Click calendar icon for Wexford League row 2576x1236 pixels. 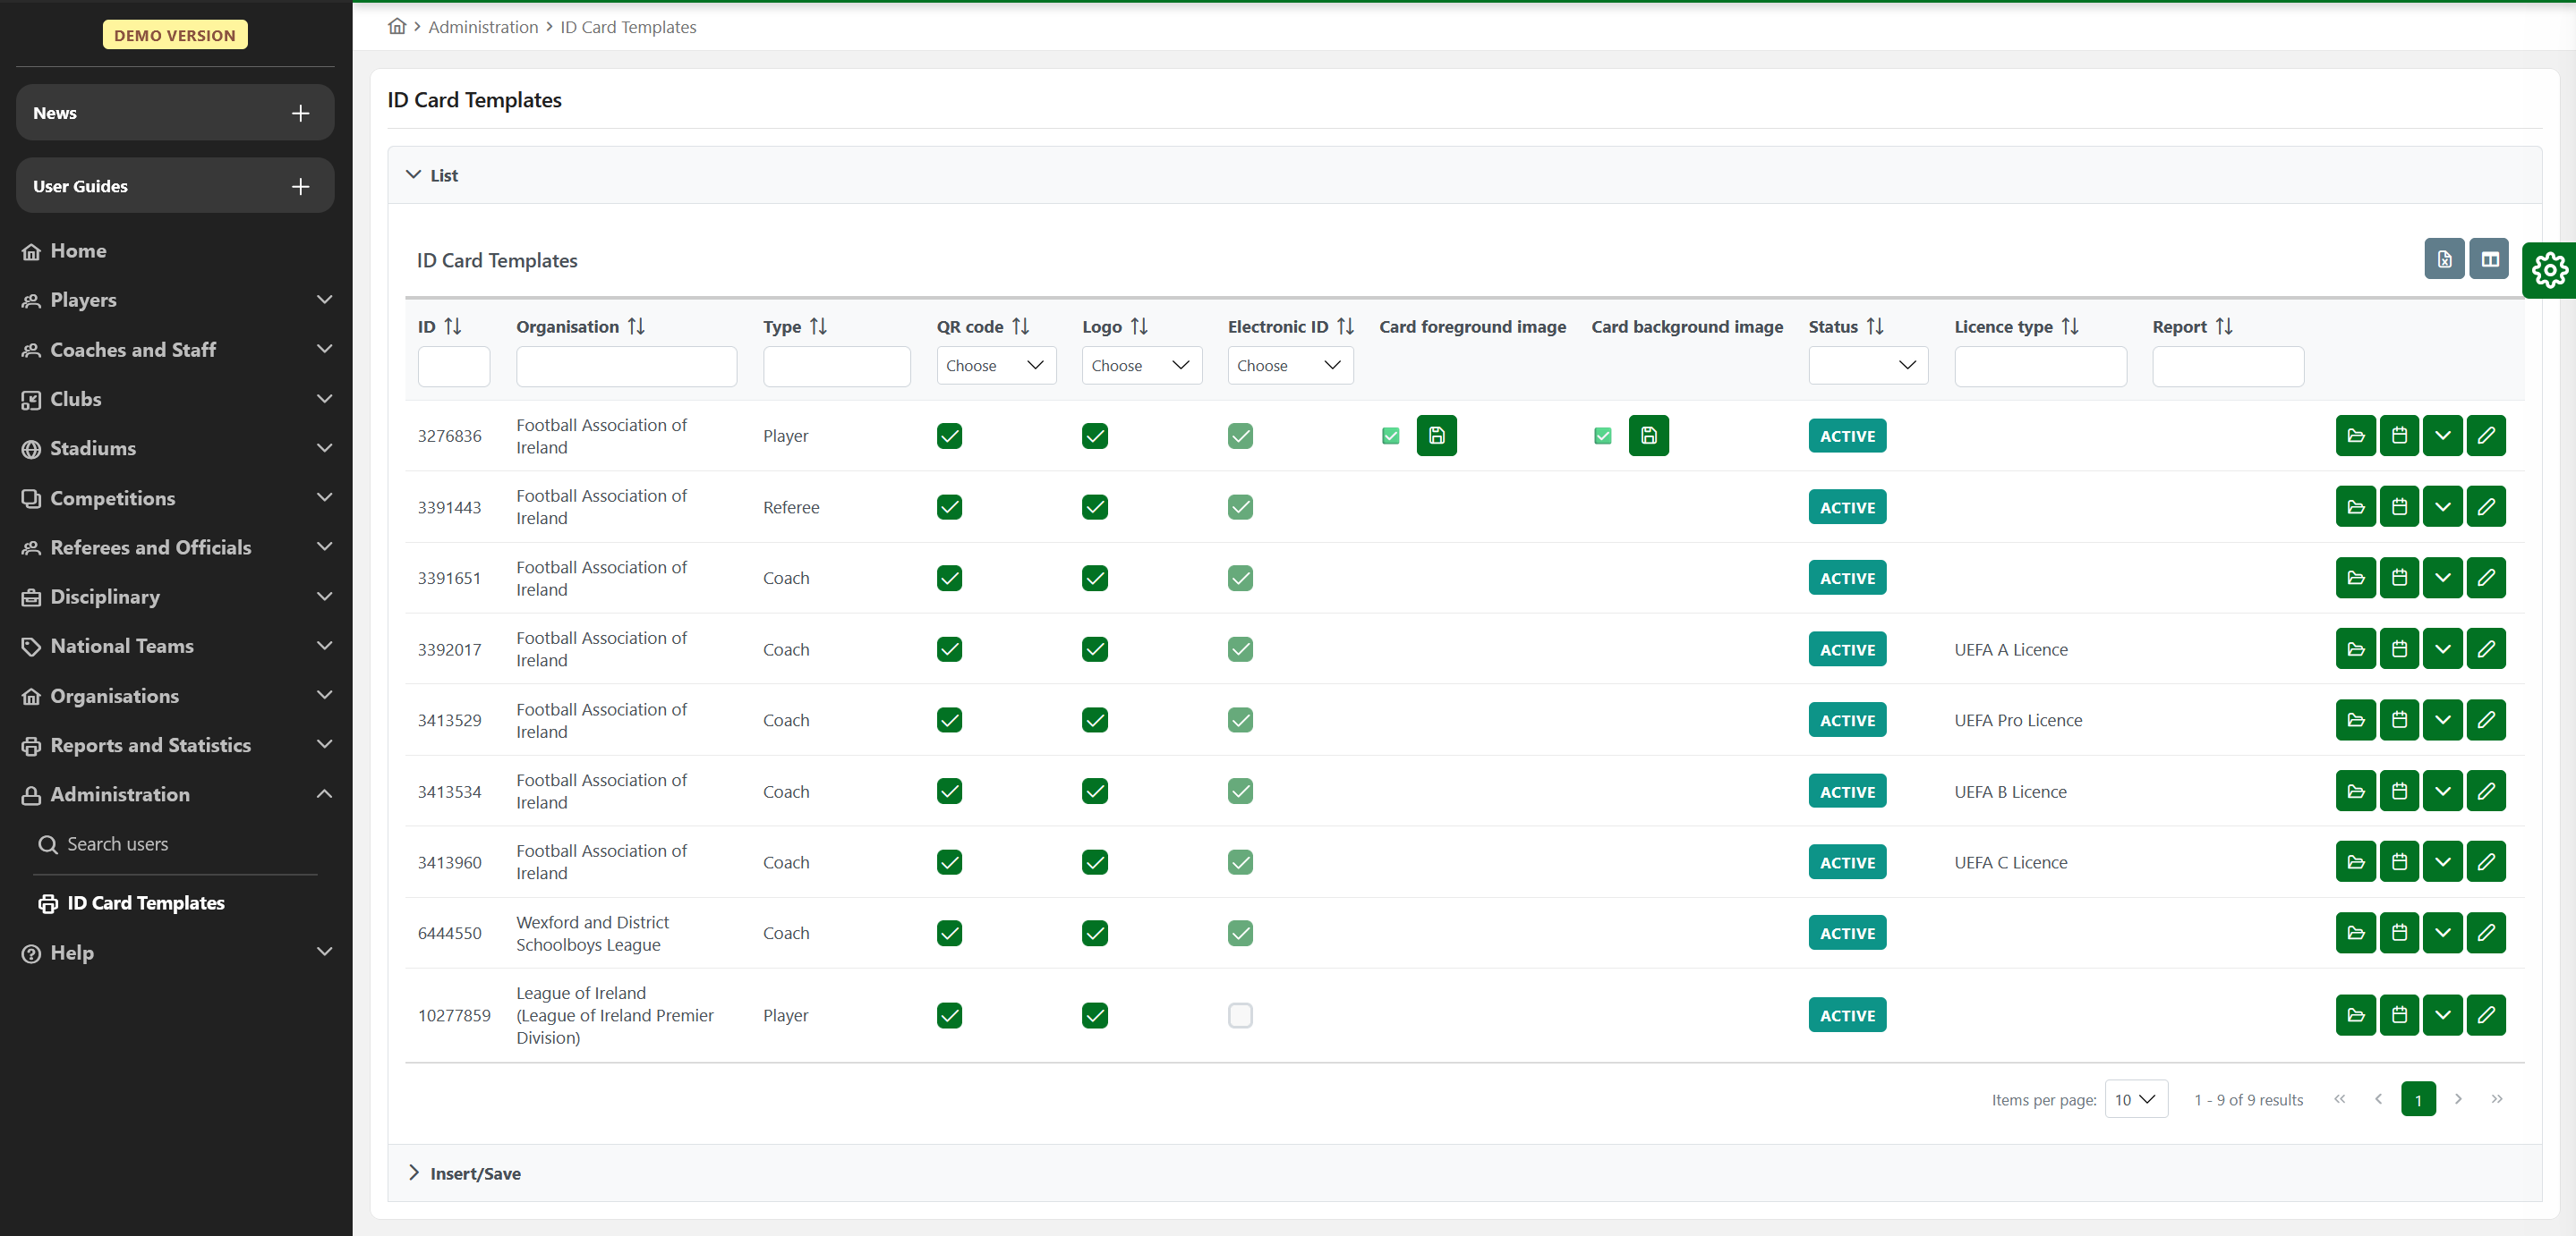pyautogui.click(x=2399, y=933)
